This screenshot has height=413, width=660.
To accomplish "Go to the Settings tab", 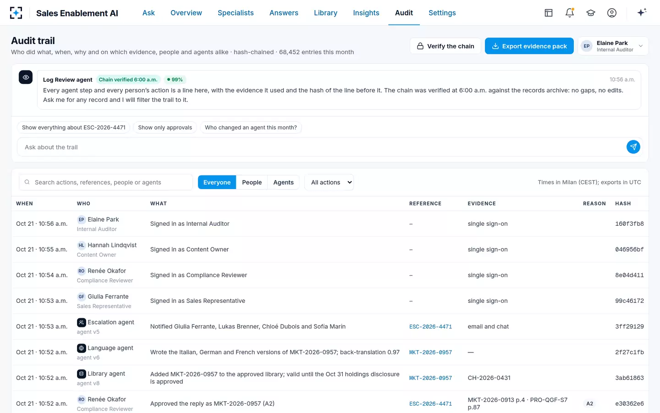I will coord(442,13).
